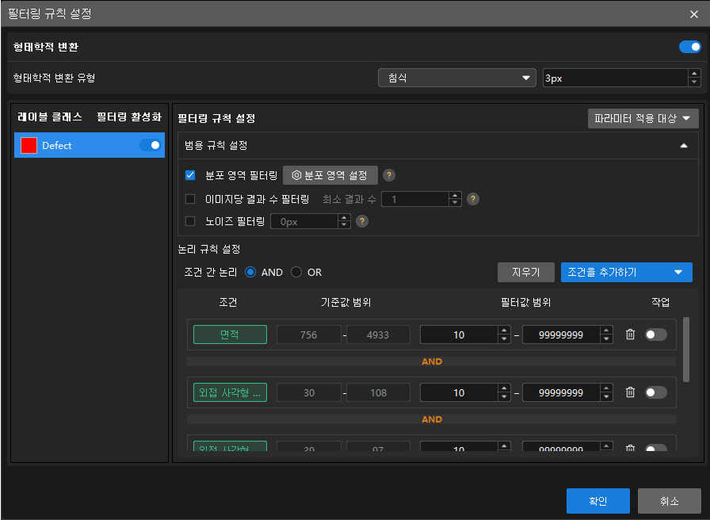The image size is (710, 520).
Task: Cancel with the 취소 button
Action: point(670,501)
